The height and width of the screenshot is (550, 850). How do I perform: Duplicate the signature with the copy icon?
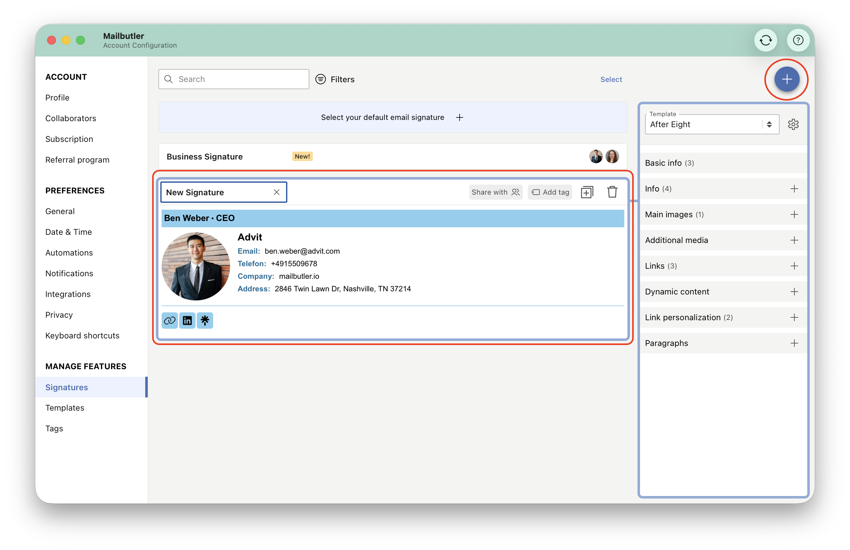click(x=587, y=192)
